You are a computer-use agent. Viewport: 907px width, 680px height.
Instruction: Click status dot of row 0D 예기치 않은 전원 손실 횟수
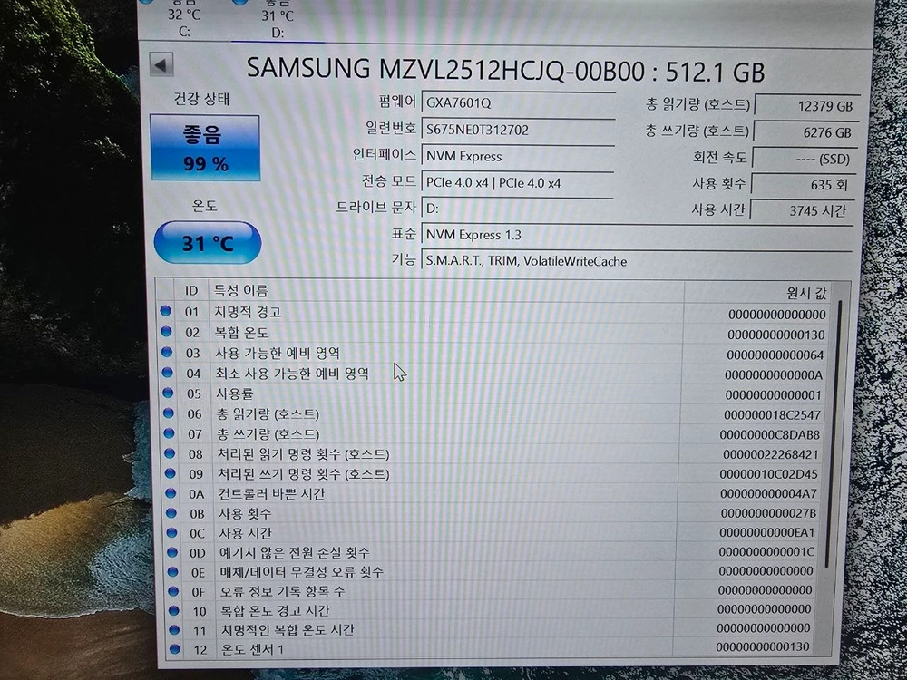pyautogui.click(x=172, y=551)
